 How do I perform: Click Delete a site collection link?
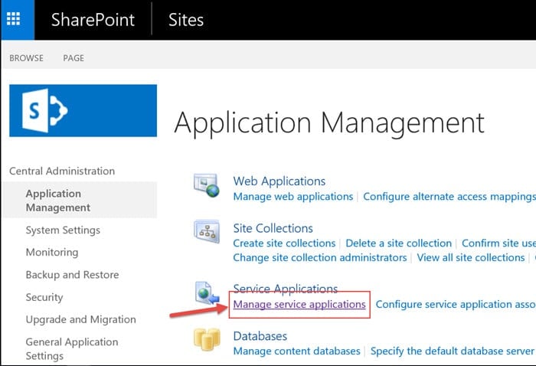[399, 243]
